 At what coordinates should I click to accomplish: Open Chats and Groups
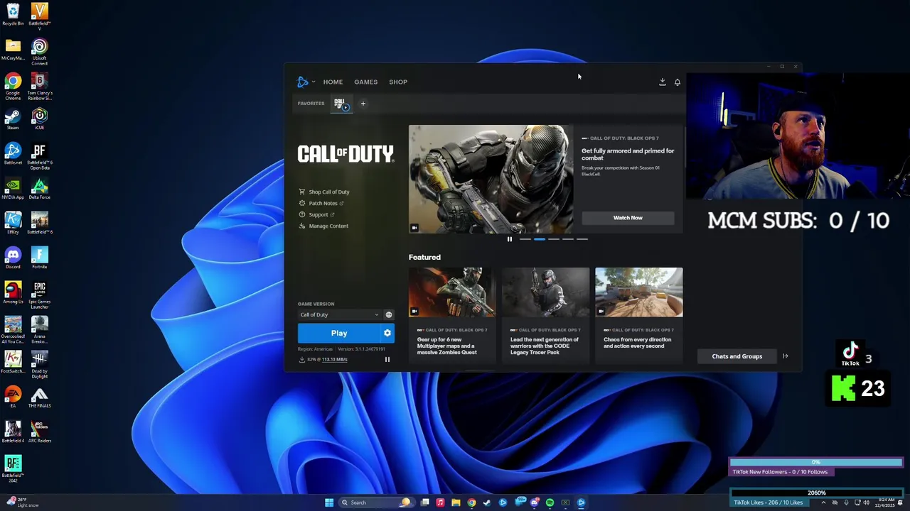737,356
